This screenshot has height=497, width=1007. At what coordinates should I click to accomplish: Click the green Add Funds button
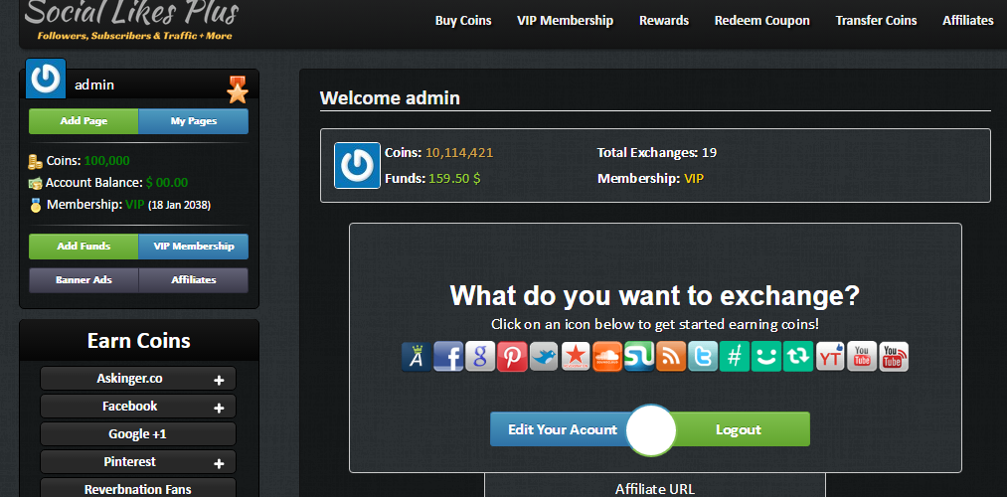click(84, 247)
